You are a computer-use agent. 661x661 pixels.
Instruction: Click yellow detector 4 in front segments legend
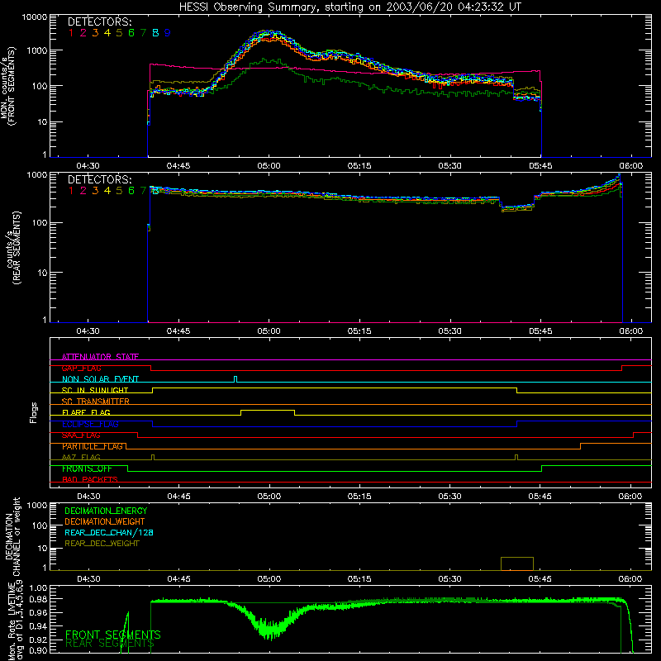pos(107,33)
